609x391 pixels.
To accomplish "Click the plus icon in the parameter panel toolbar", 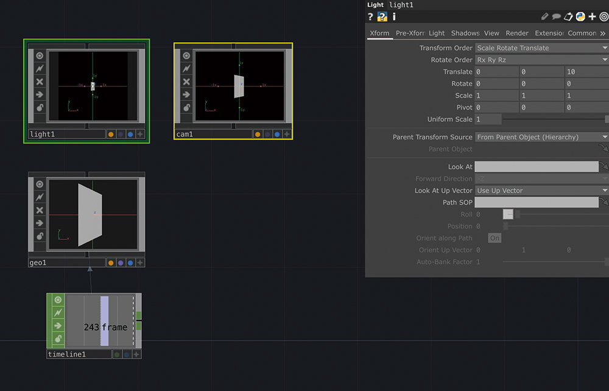I will click(x=591, y=16).
